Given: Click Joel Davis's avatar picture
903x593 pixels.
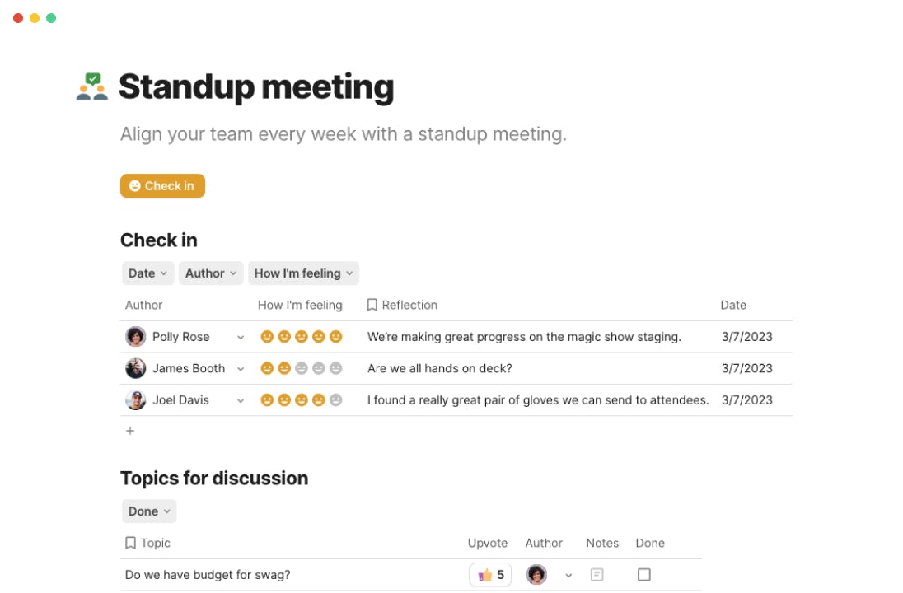Looking at the screenshot, I should [136, 400].
